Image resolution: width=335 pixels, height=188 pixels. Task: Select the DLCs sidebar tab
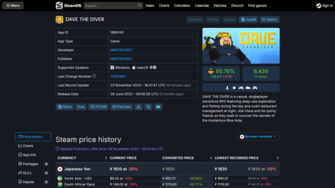[33, 173]
